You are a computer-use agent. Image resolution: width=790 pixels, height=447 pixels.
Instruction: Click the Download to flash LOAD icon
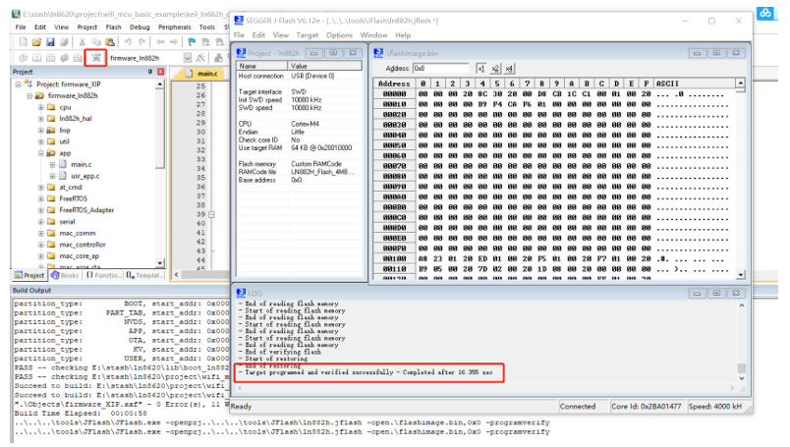95,58
